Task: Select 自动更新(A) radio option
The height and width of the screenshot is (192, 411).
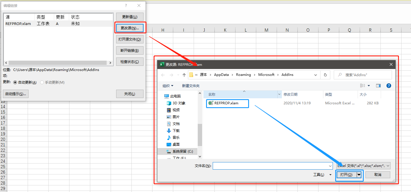Action: (x=25, y=82)
